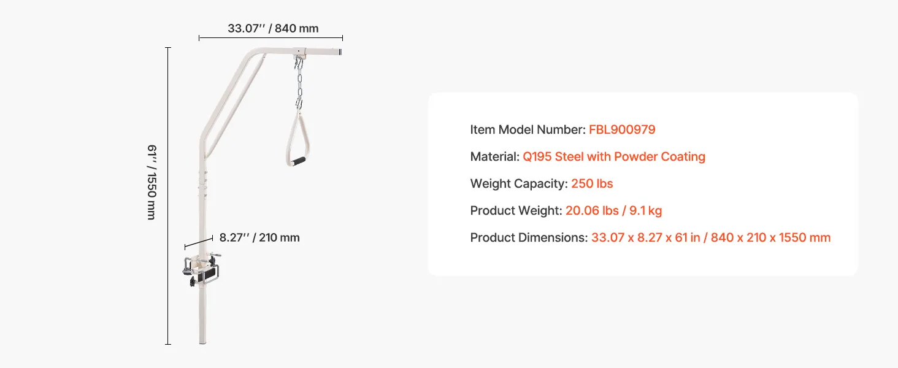Click the Material label

click(x=494, y=156)
